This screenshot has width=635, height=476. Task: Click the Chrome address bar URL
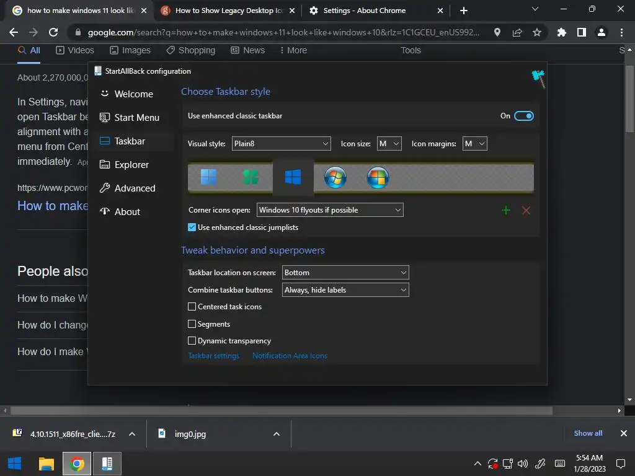pos(283,32)
